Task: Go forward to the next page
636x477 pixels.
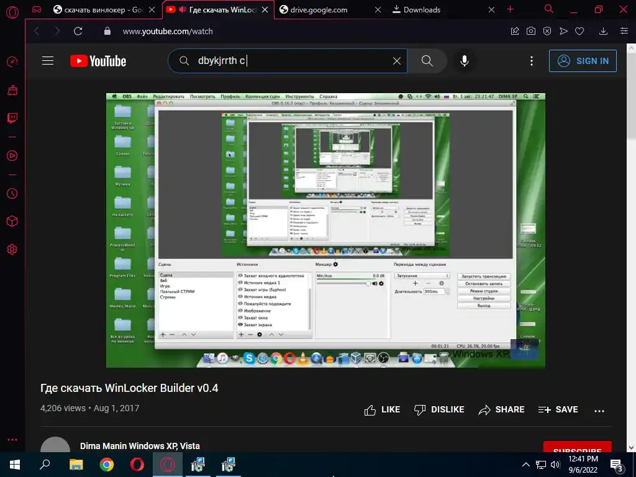Action: point(57,31)
